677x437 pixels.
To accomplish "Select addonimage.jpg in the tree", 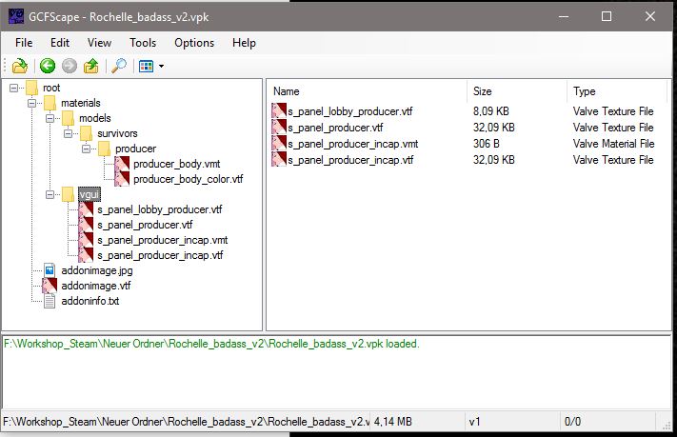I will click(97, 270).
